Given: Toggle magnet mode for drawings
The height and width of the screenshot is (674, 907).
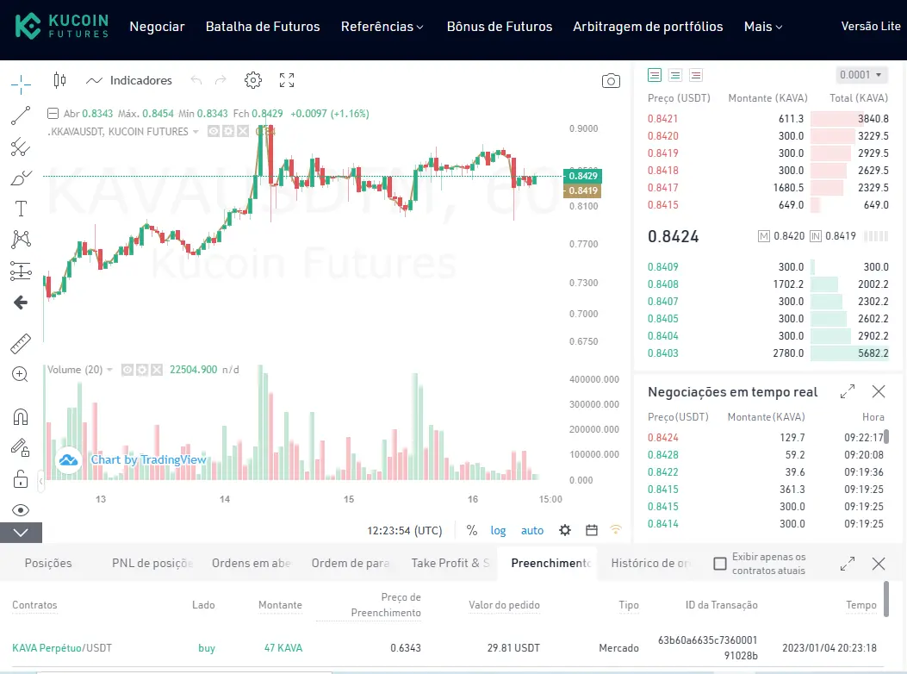Looking at the screenshot, I should (21, 417).
